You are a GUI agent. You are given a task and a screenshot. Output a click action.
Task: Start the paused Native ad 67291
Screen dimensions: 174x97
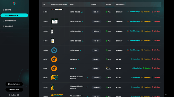pos(147,68)
